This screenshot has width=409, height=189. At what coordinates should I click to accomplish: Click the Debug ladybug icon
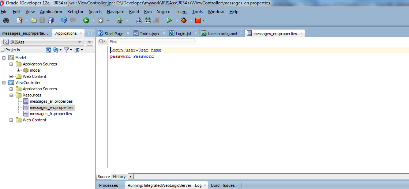coord(184,20)
